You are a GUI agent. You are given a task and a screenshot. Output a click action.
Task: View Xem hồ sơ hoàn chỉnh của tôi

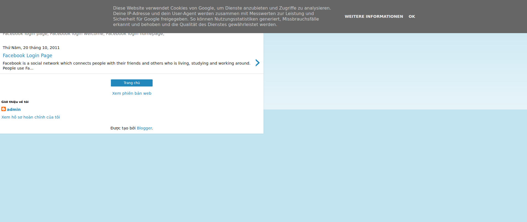pos(31,117)
